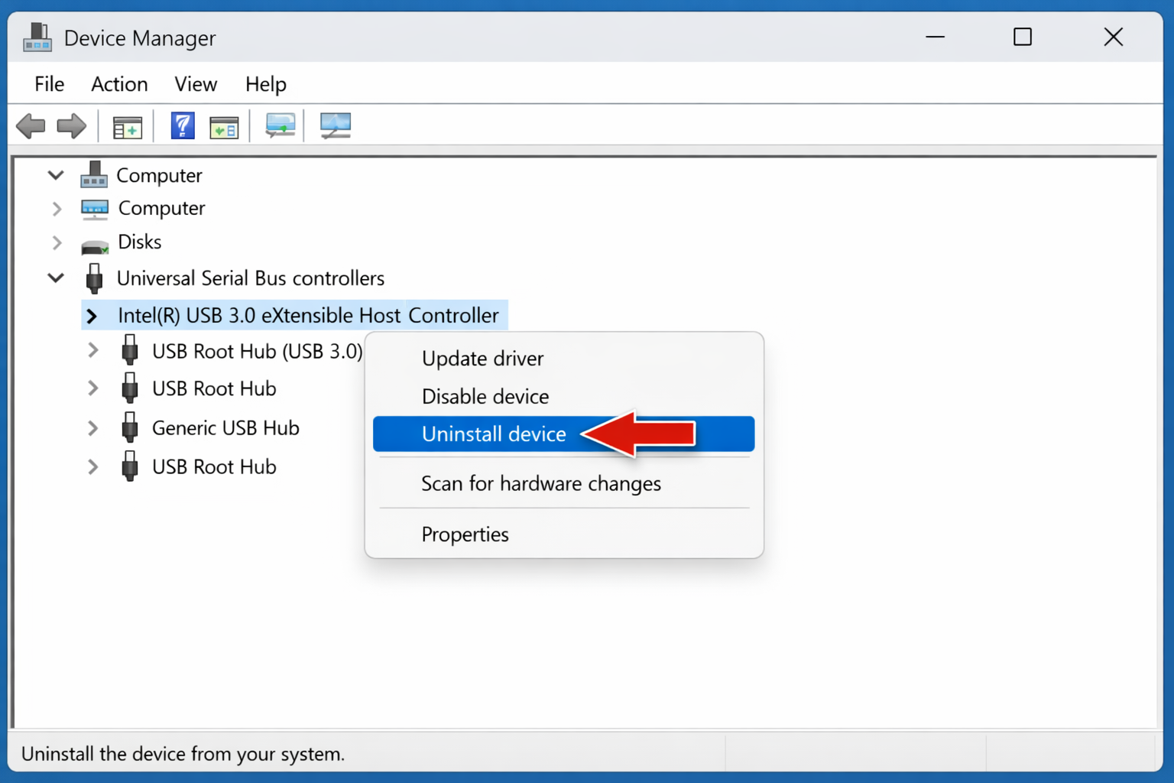This screenshot has width=1174, height=783.
Task: Select Disable device in the context menu
Action: (x=485, y=396)
